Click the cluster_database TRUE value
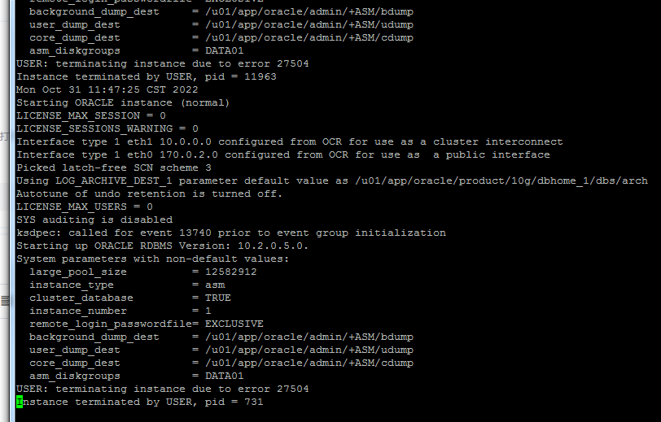The width and height of the screenshot is (661, 422). click(x=218, y=298)
